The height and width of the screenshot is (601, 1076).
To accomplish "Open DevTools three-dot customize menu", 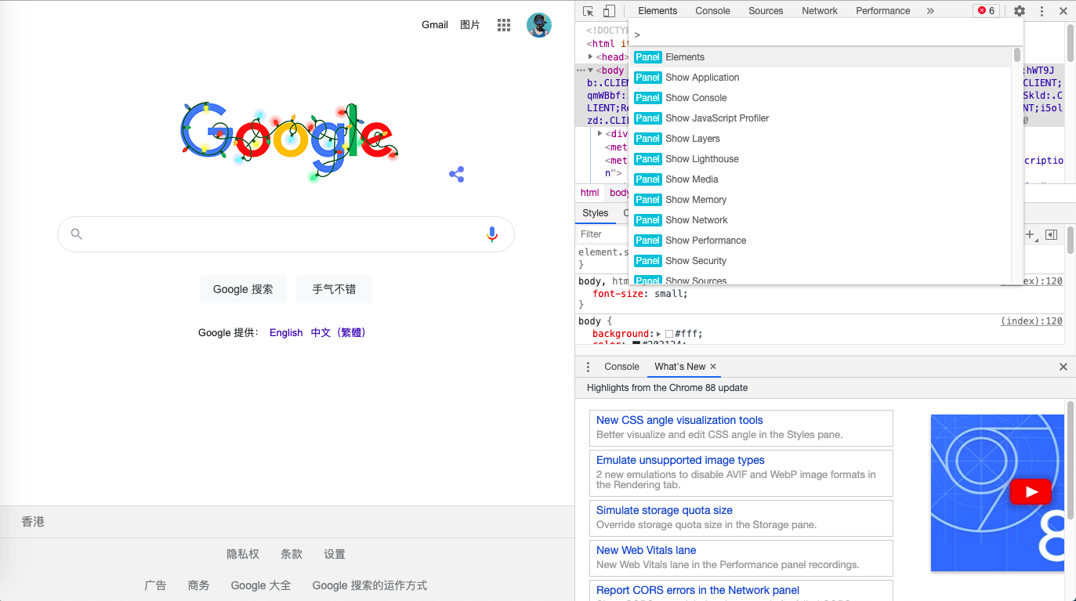I will pyautogui.click(x=1042, y=11).
